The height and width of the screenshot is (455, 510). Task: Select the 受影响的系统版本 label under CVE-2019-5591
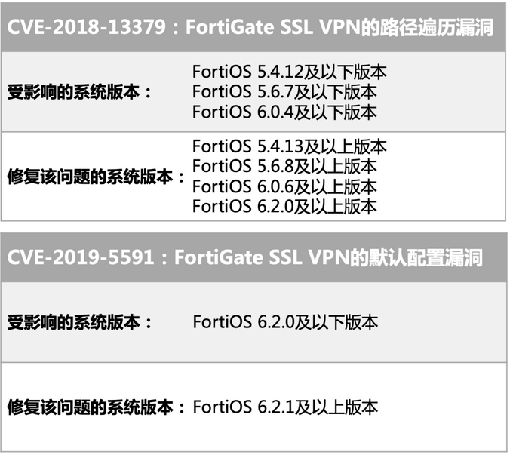79,322
